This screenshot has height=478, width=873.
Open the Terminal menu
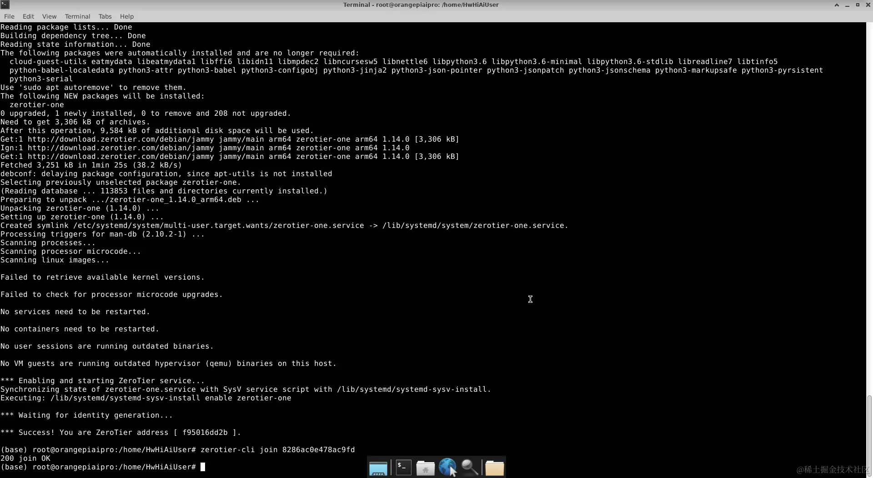[77, 16]
